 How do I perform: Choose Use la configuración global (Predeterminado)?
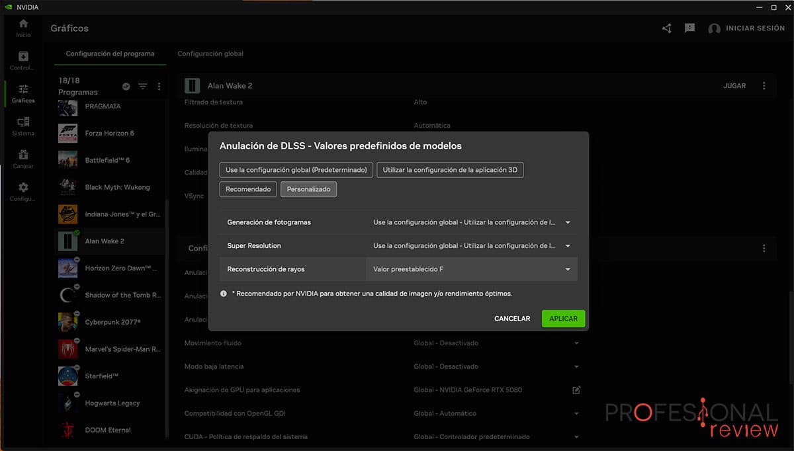point(296,170)
